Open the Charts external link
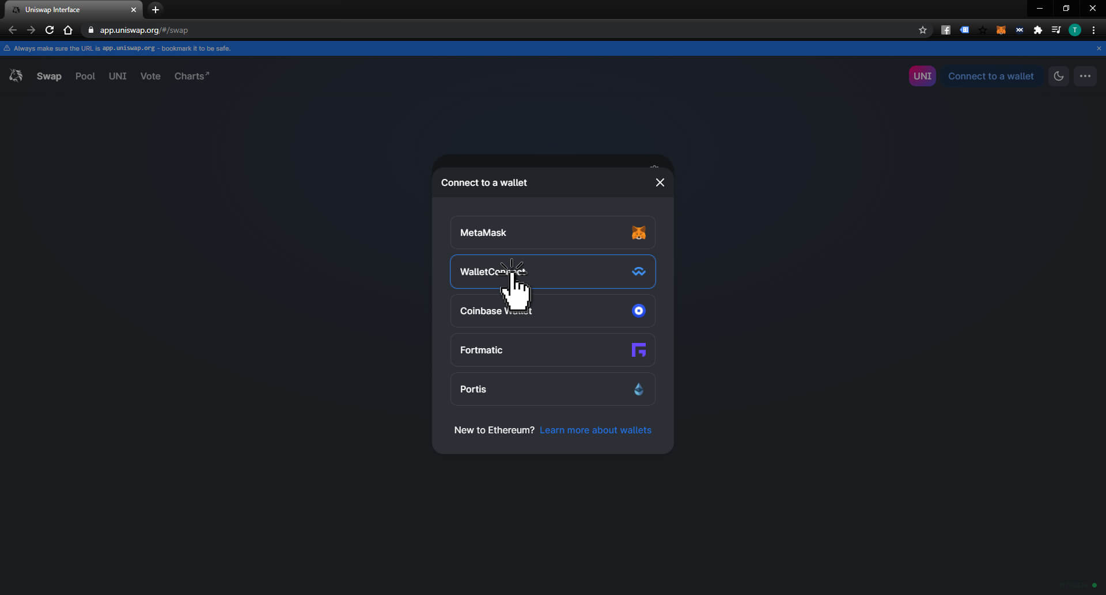Image resolution: width=1106 pixels, height=595 pixels. [192, 76]
